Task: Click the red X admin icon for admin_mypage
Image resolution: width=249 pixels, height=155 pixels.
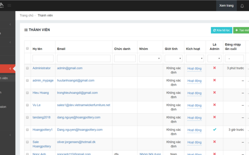Action: 215,80
